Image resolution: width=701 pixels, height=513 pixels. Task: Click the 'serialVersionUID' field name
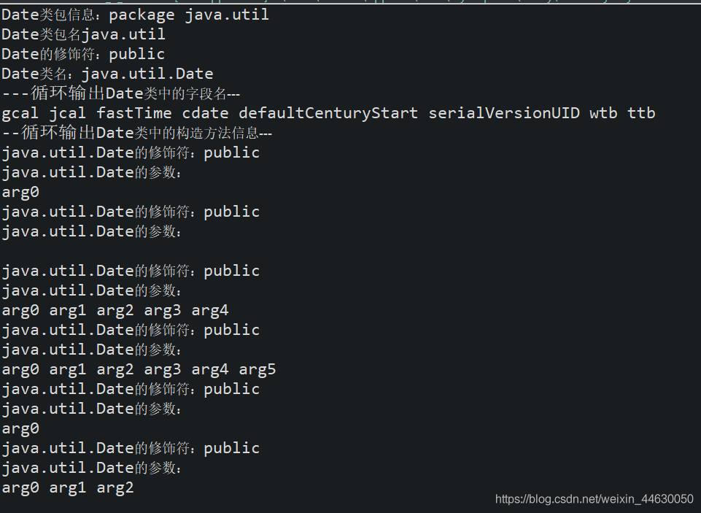pyautogui.click(x=504, y=113)
